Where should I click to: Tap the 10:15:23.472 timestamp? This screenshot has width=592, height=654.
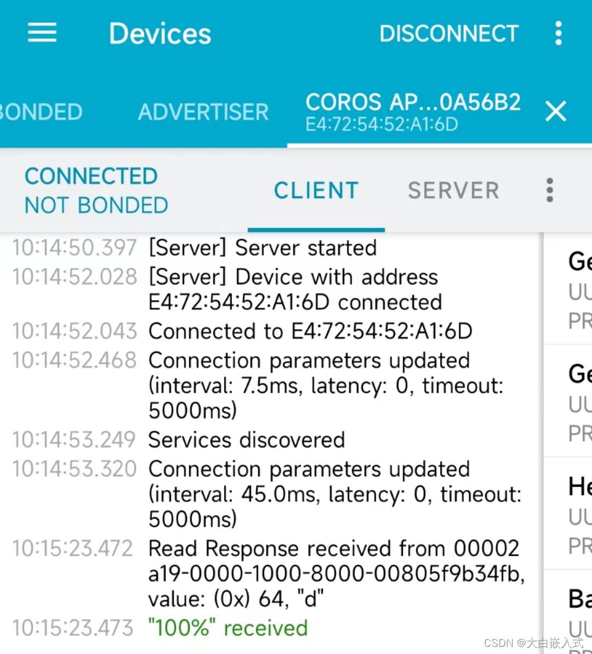pos(72,548)
